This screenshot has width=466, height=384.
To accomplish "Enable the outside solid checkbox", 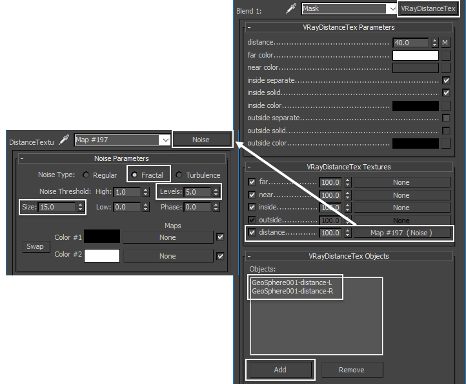I will point(446,131).
